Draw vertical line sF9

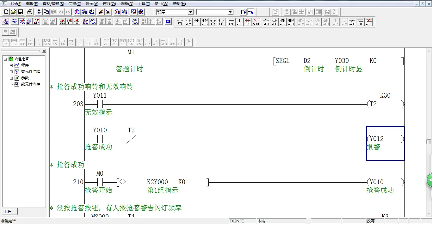click(239, 22)
